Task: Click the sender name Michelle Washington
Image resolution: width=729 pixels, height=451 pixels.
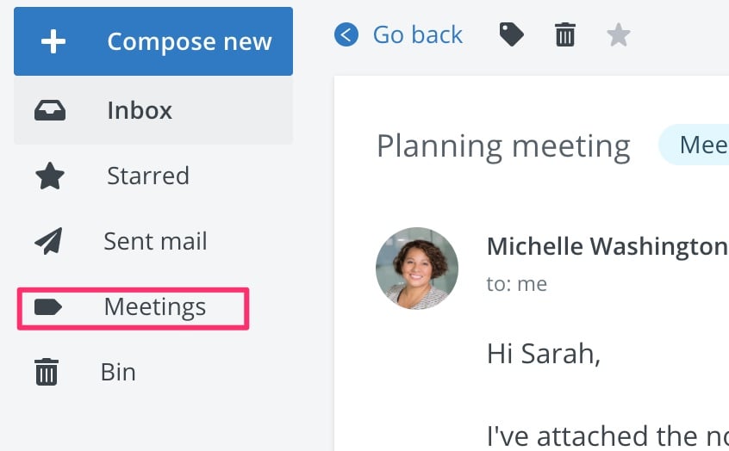Action: point(607,247)
